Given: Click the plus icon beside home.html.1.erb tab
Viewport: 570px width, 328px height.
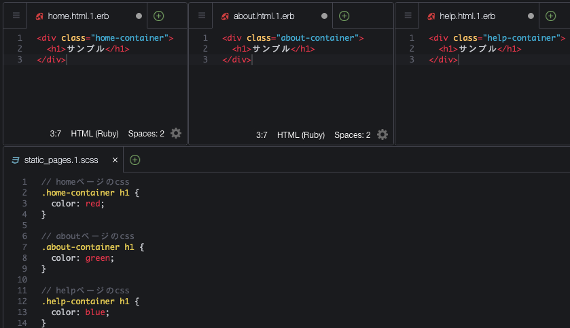Looking at the screenshot, I should tap(158, 16).
